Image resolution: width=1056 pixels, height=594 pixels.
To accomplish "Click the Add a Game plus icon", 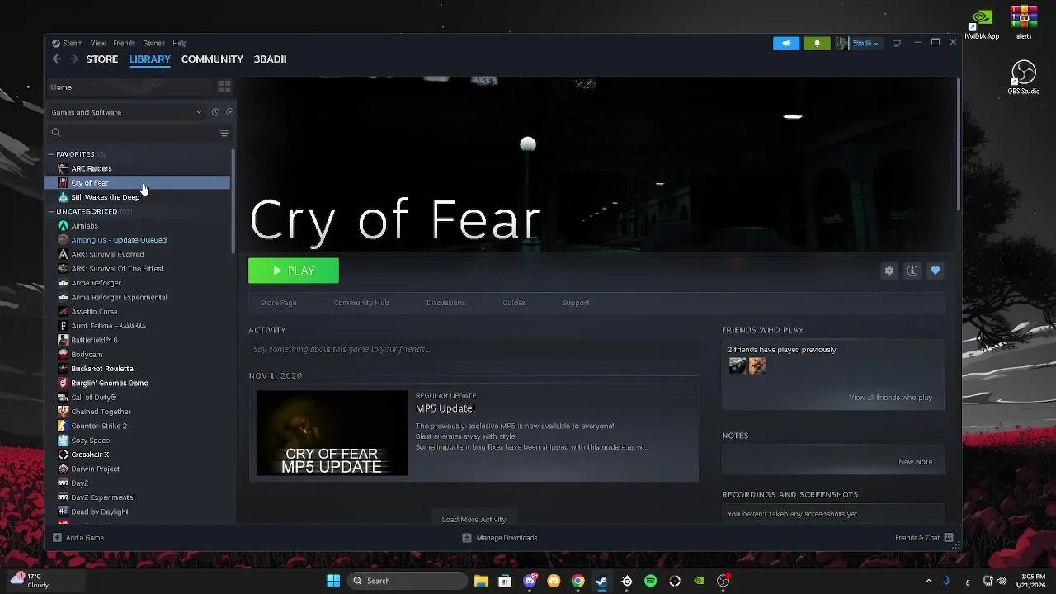I will (57, 538).
